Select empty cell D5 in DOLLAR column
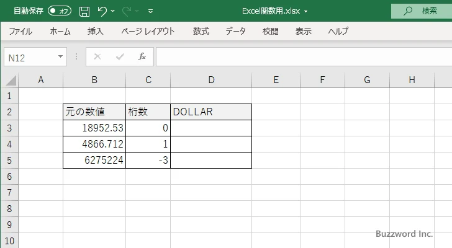Viewport: 452px width, 248px height. coord(211,160)
